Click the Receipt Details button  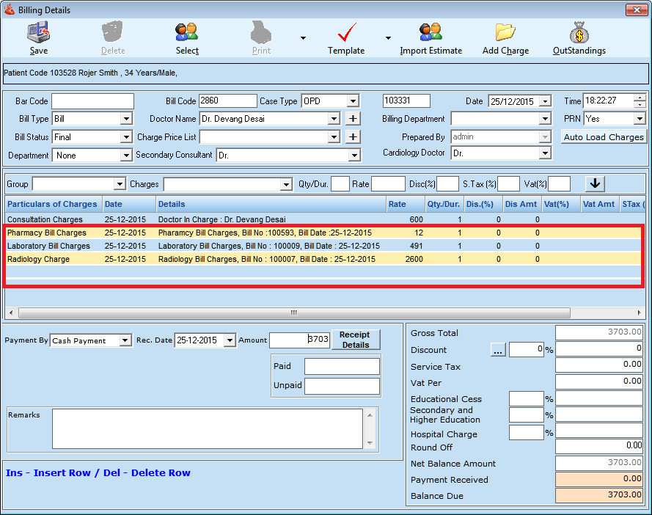pos(356,340)
